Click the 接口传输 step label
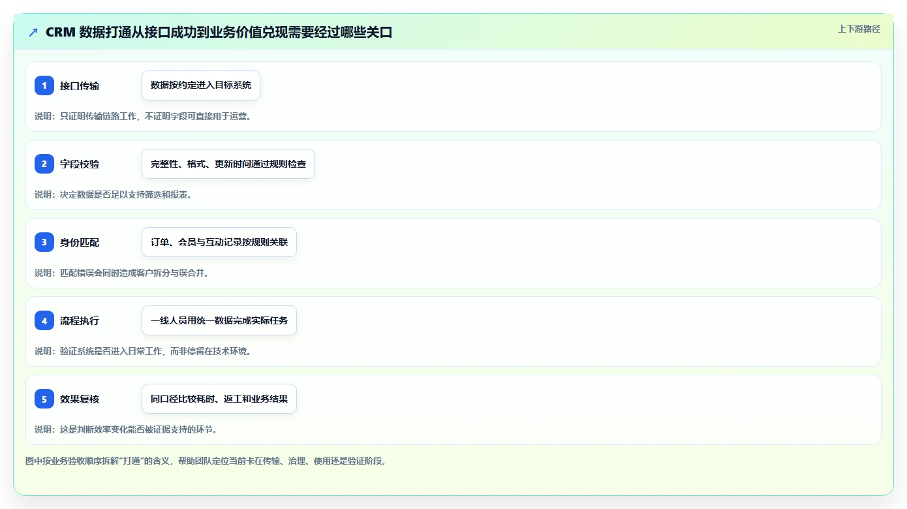The image size is (907, 509). tap(80, 85)
